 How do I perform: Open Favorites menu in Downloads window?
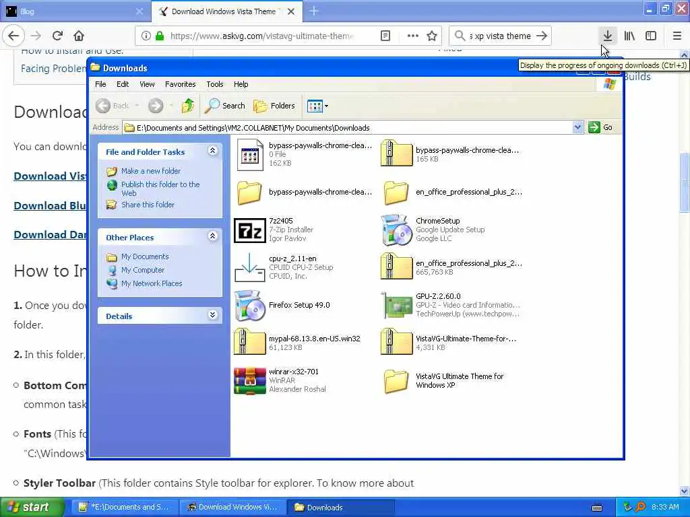pyautogui.click(x=180, y=84)
